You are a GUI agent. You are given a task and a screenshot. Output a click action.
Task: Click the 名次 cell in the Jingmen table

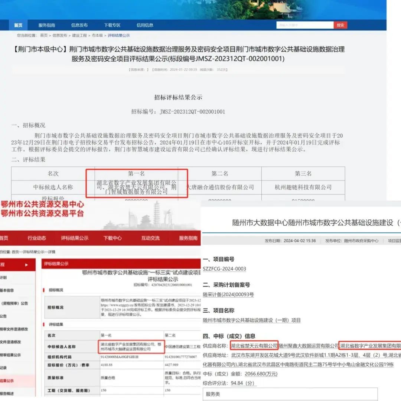click(53, 174)
